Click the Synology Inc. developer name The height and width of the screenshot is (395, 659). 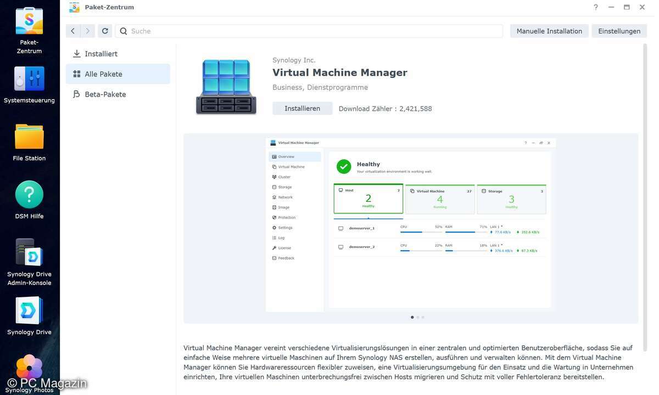coord(294,60)
